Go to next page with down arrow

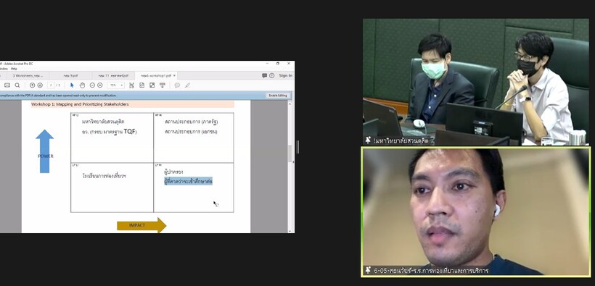click(40, 85)
